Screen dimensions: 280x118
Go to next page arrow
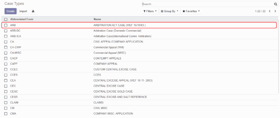275,11
